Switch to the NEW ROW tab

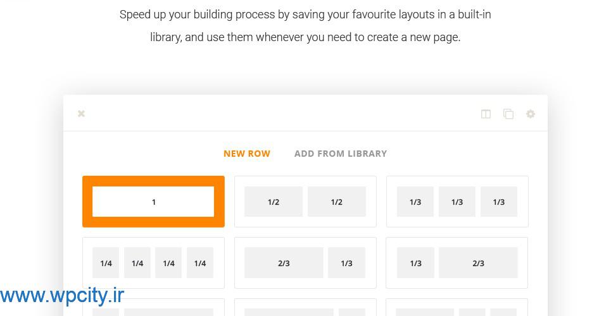247,154
